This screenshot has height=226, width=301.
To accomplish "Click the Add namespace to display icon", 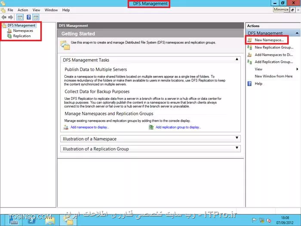I will 66,127.
